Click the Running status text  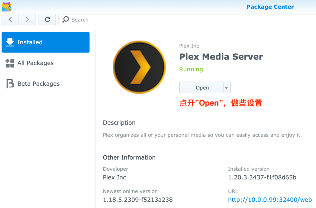tap(191, 69)
